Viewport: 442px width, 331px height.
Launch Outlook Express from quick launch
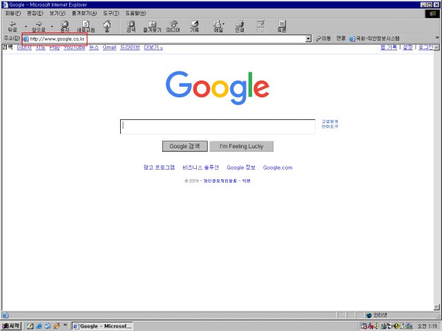(x=48, y=326)
